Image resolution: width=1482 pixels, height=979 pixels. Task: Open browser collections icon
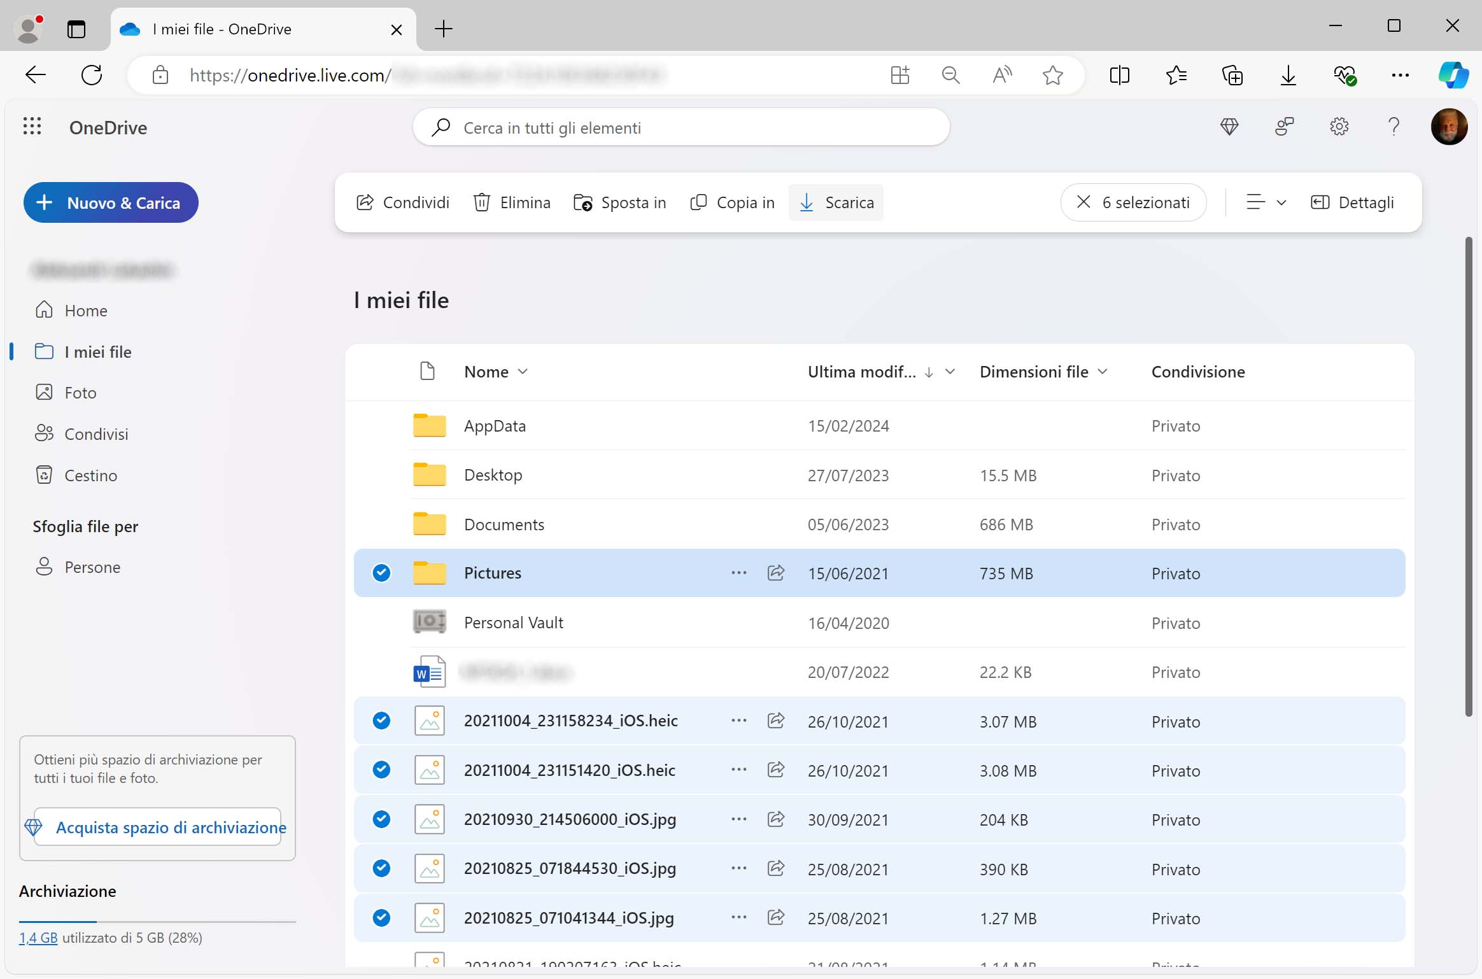tap(1232, 75)
